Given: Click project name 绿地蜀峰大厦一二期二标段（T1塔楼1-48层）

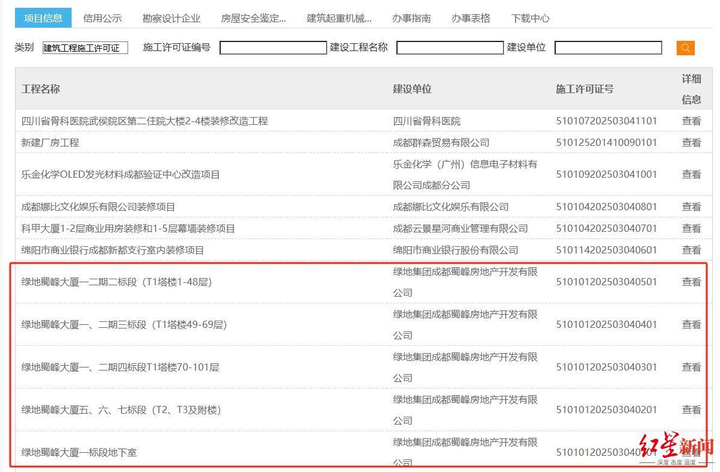Looking at the screenshot, I should (117, 282).
